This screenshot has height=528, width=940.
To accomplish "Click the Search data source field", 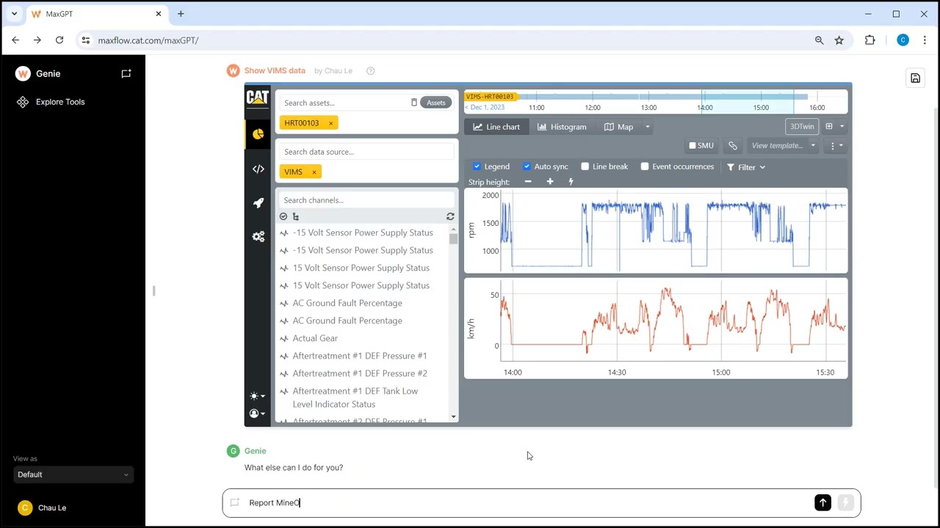I will (x=366, y=152).
